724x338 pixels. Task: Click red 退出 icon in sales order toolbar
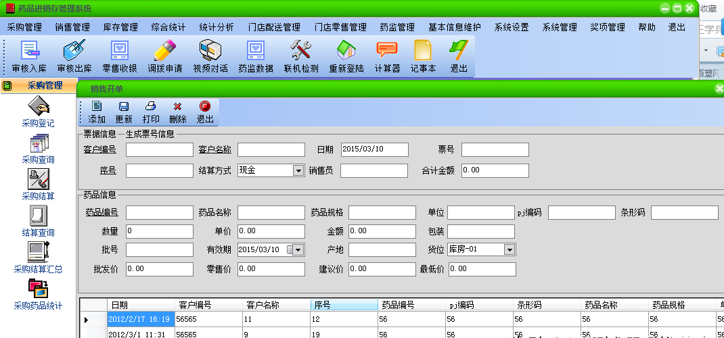click(205, 112)
